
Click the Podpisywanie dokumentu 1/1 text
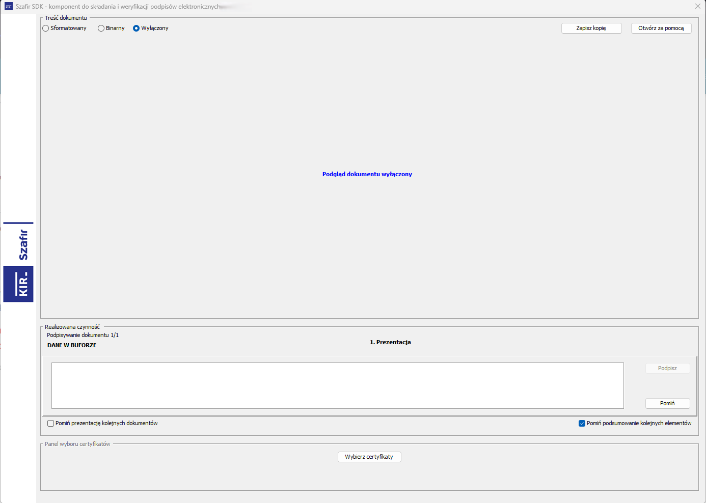click(83, 335)
